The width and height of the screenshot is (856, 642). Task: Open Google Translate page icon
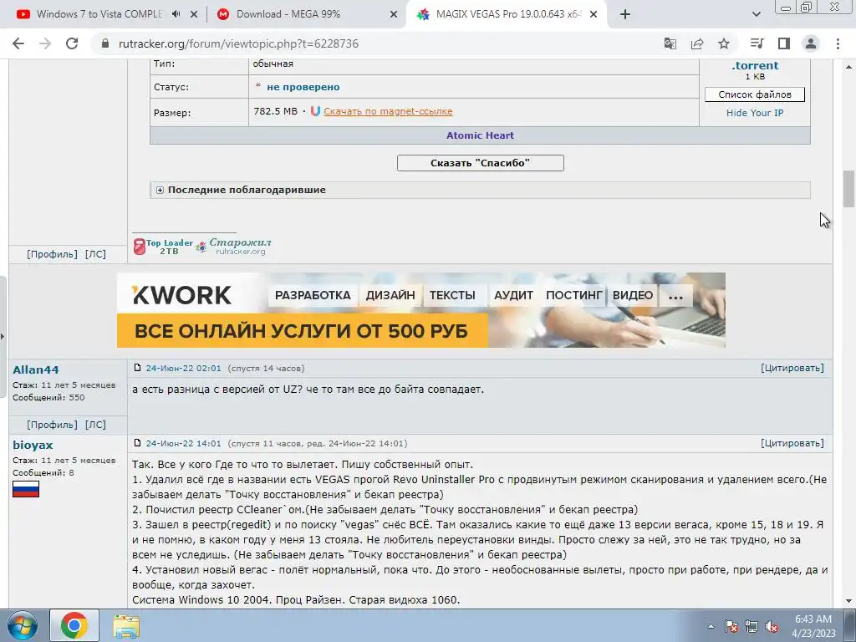pos(670,43)
